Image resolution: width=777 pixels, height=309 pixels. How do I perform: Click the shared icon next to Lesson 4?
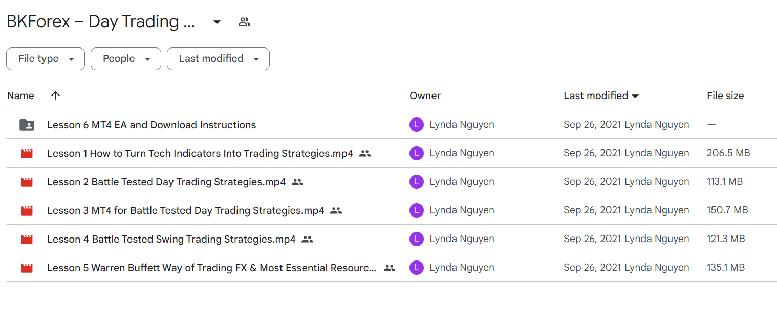[x=307, y=239]
